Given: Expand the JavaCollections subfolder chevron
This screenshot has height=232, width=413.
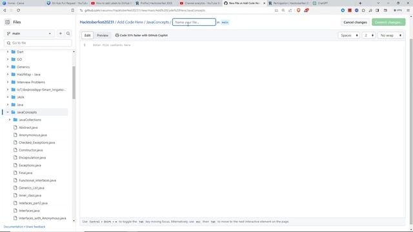Looking at the screenshot, I should [10, 120].
